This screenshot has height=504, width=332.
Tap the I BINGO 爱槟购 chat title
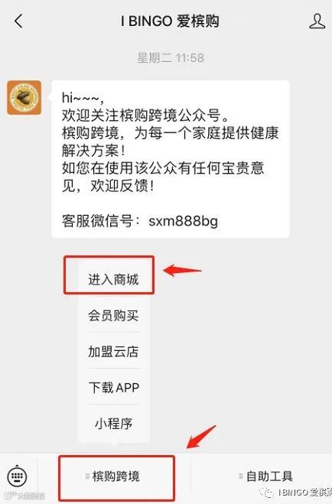(x=170, y=21)
